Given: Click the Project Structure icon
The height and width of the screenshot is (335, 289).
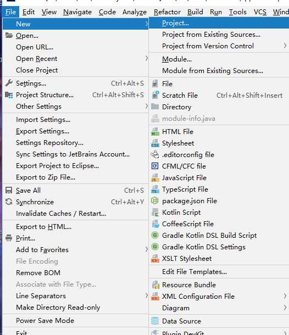Looking at the screenshot, I should (9, 94).
